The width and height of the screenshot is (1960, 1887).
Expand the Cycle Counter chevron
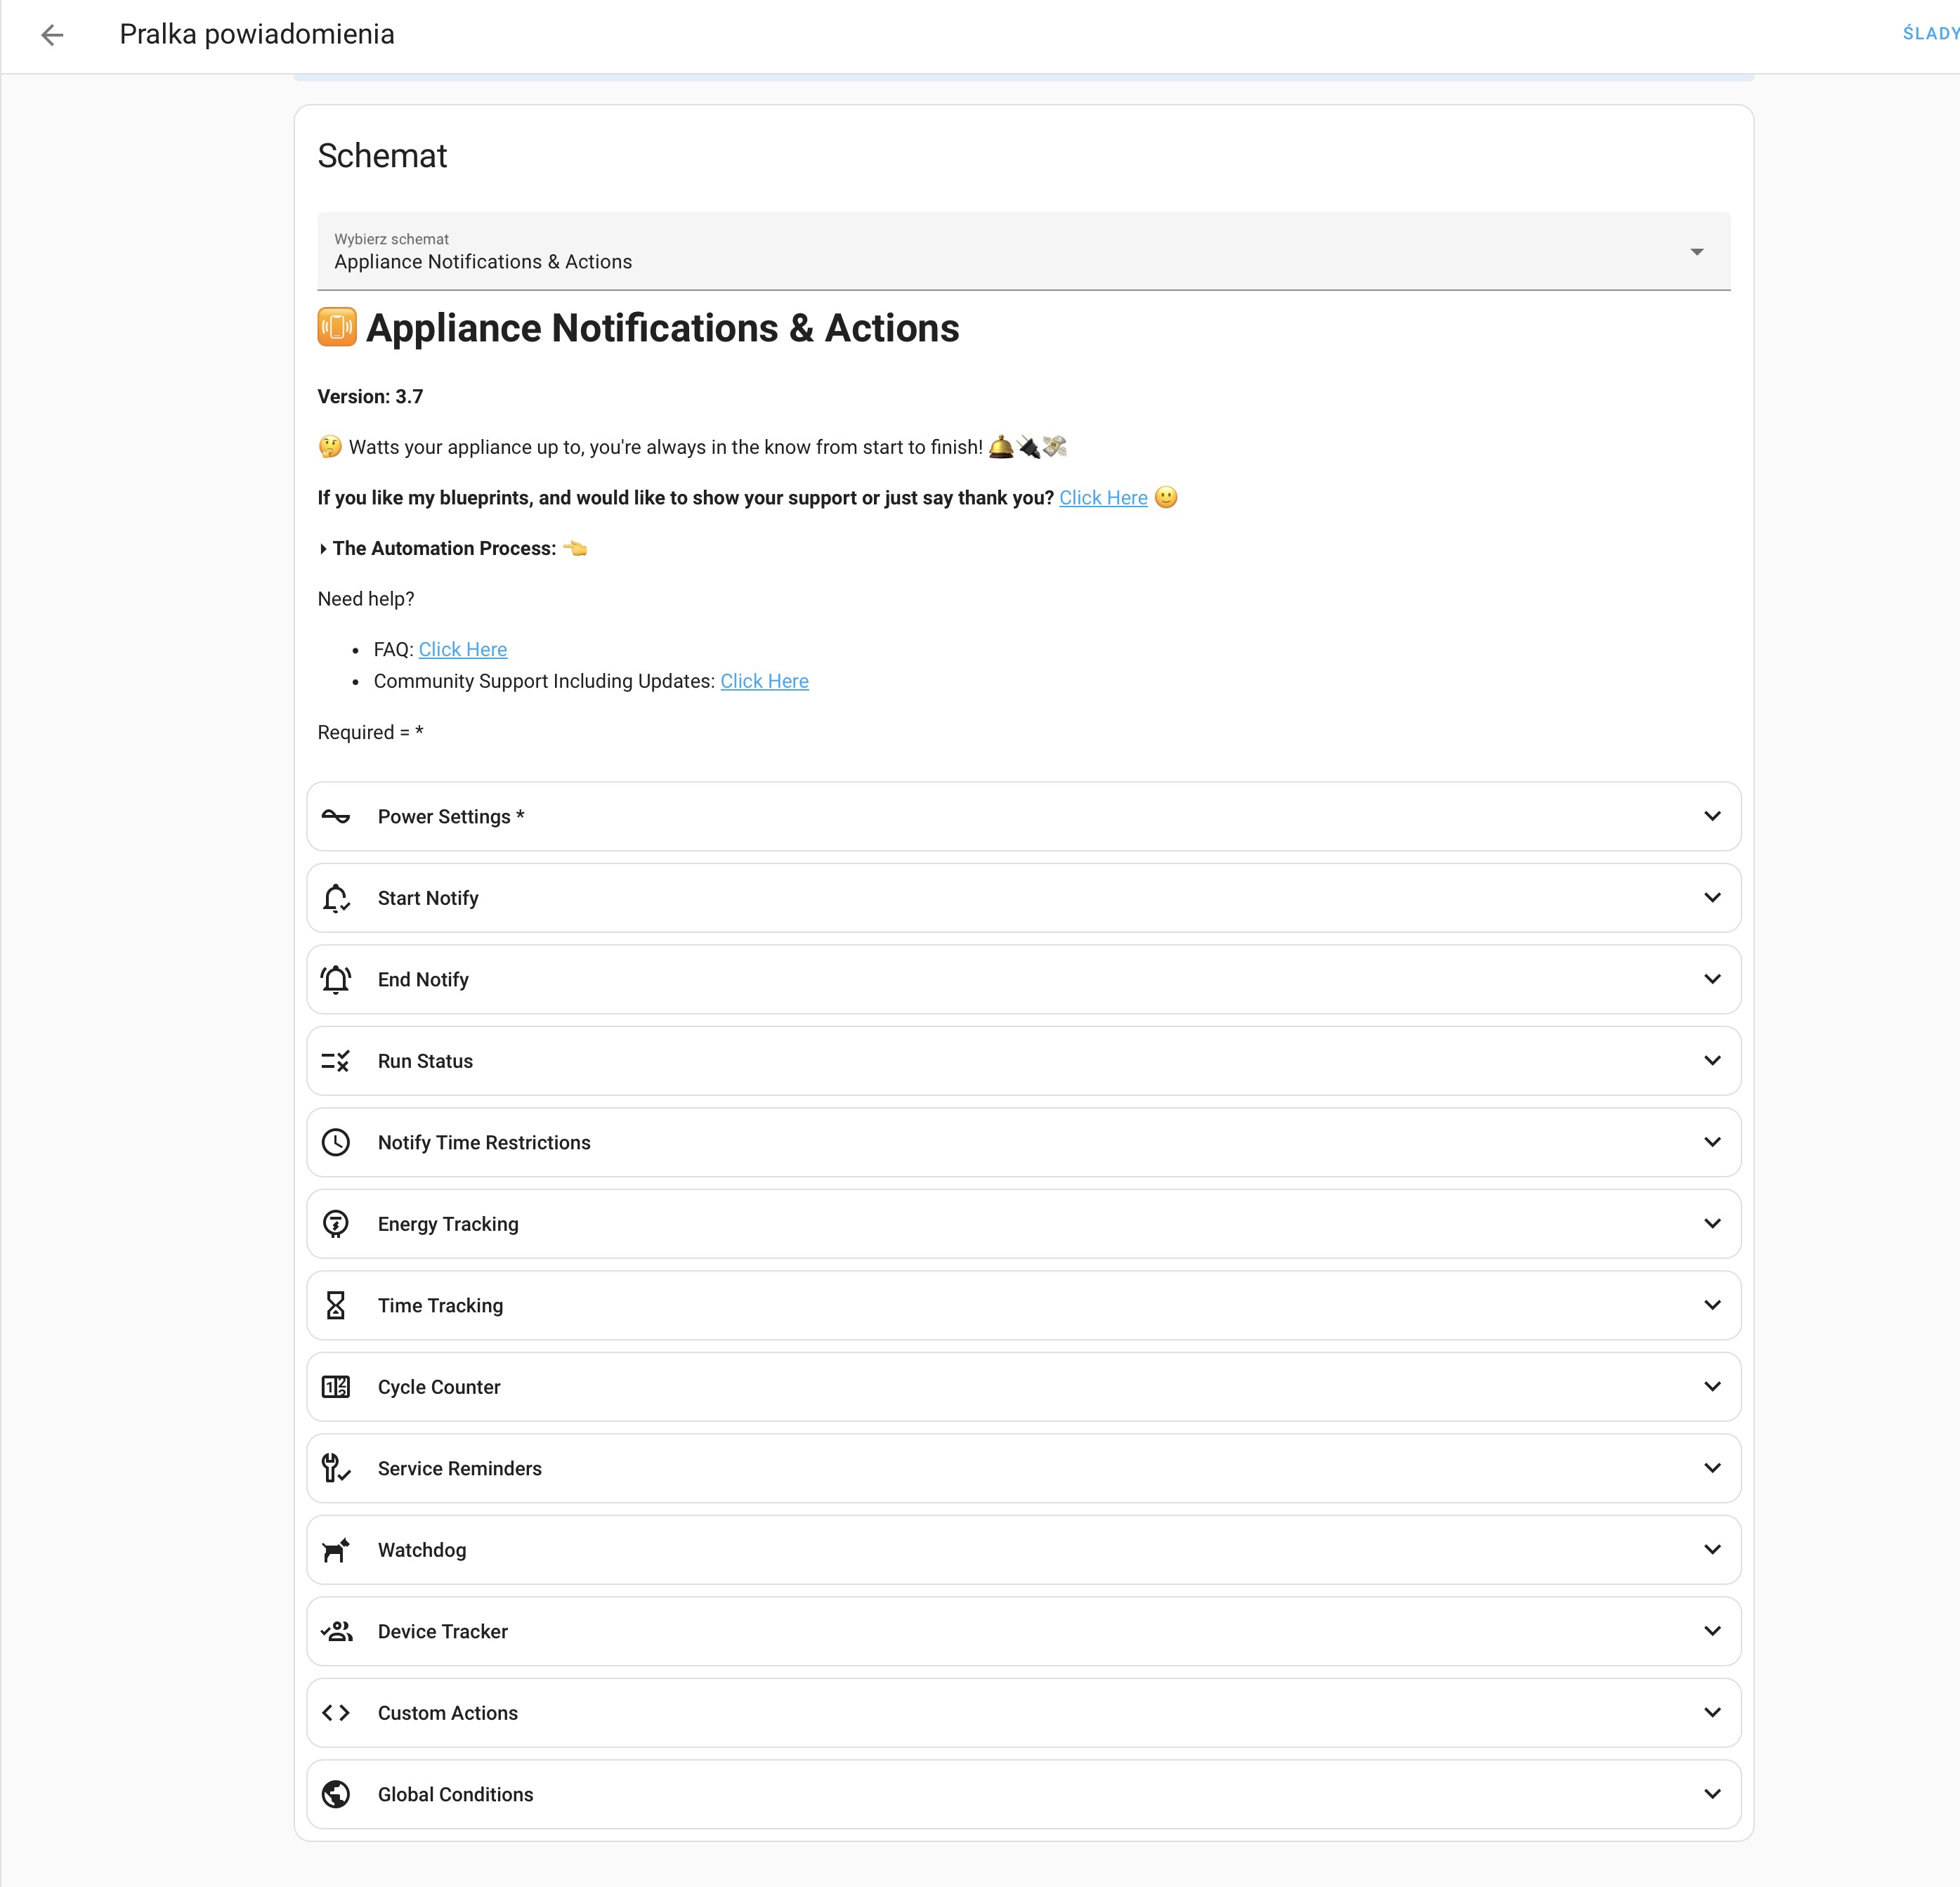(1712, 1387)
